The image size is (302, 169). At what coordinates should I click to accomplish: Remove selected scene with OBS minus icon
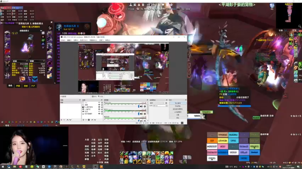click(x=64, y=120)
